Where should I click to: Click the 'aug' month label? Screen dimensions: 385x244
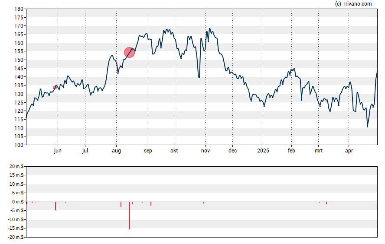(116, 151)
